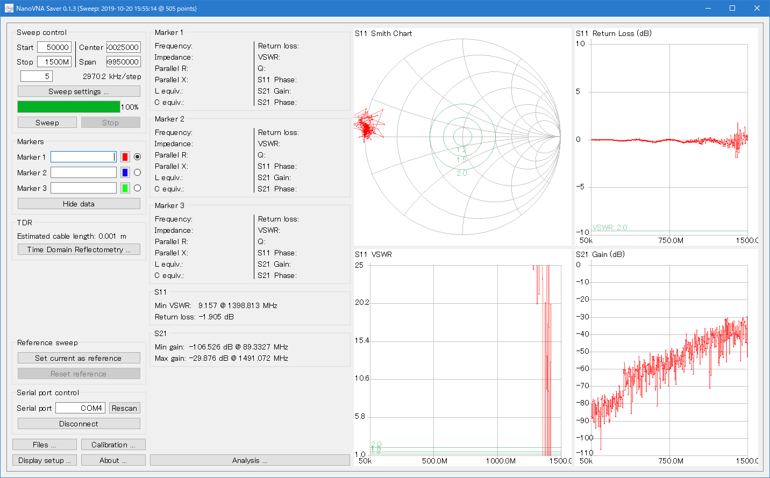Click the 100% progress label
This screenshot has height=478, width=770.
[130, 107]
